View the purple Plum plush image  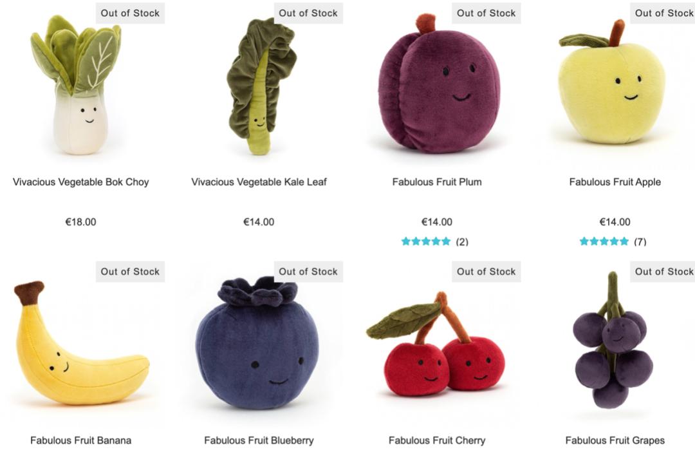pyautogui.click(x=439, y=84)
